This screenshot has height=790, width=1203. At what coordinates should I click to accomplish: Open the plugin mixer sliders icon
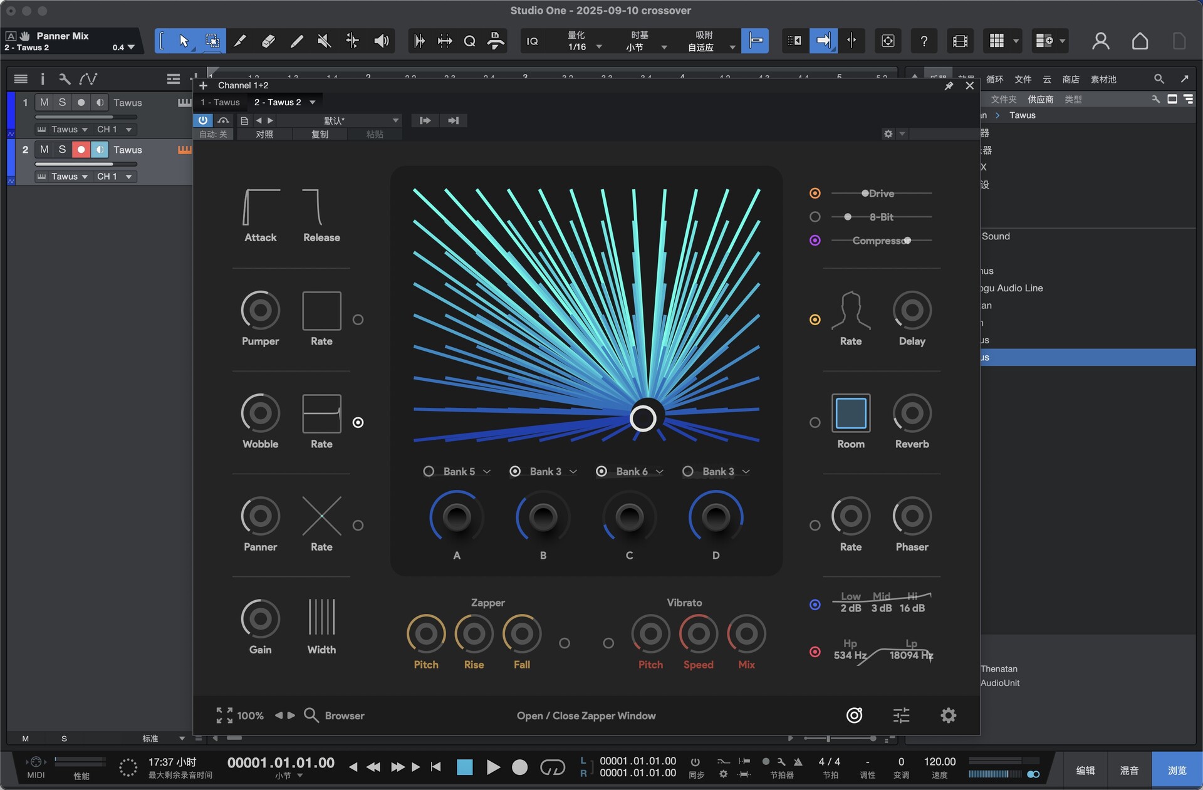(x=901, y=715)
